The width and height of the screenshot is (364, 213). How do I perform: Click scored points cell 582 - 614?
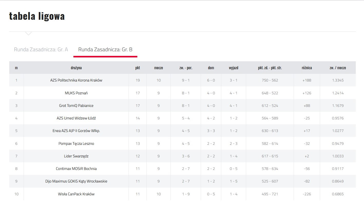coord(270,144)
